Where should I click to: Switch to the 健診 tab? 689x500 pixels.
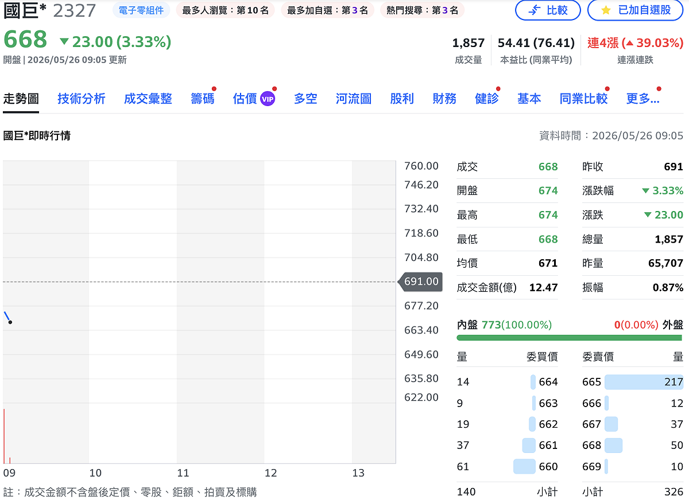point(487,99)
